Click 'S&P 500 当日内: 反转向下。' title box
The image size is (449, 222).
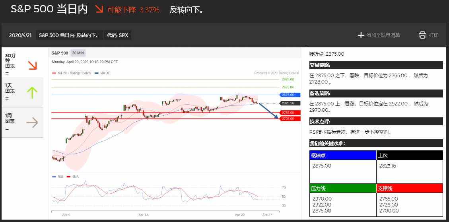[69, 35]
